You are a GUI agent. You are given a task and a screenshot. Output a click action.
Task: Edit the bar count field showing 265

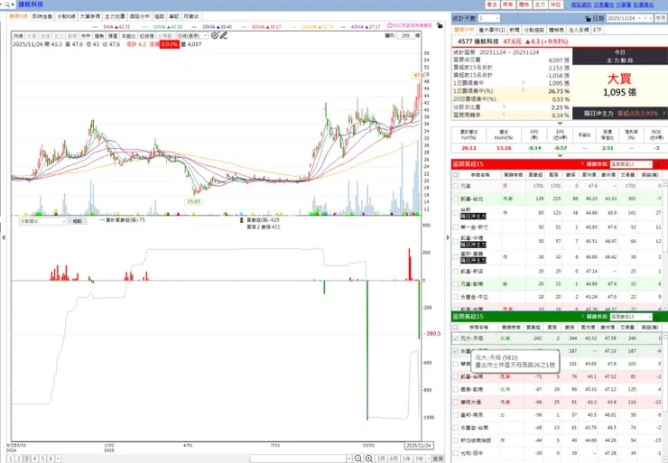[405, 36]
